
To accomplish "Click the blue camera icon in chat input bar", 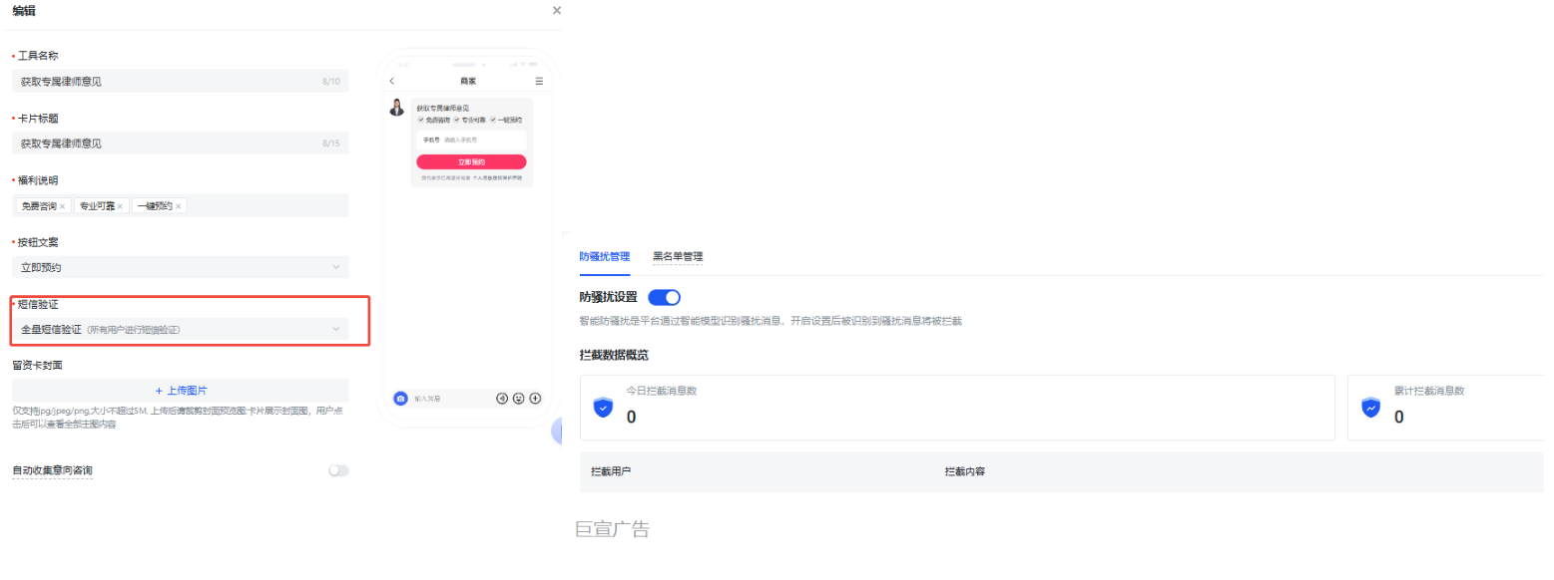I will [x=400, y=398].
